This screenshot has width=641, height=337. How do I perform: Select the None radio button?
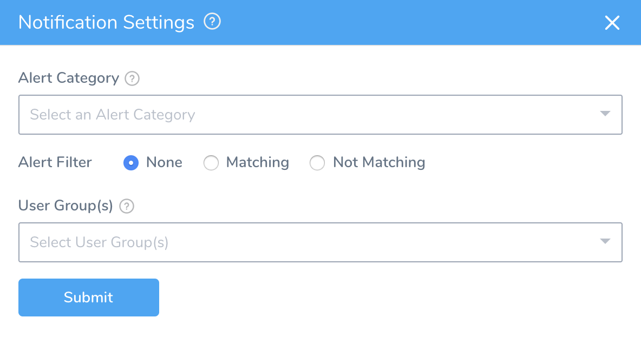tap(131, 163)
